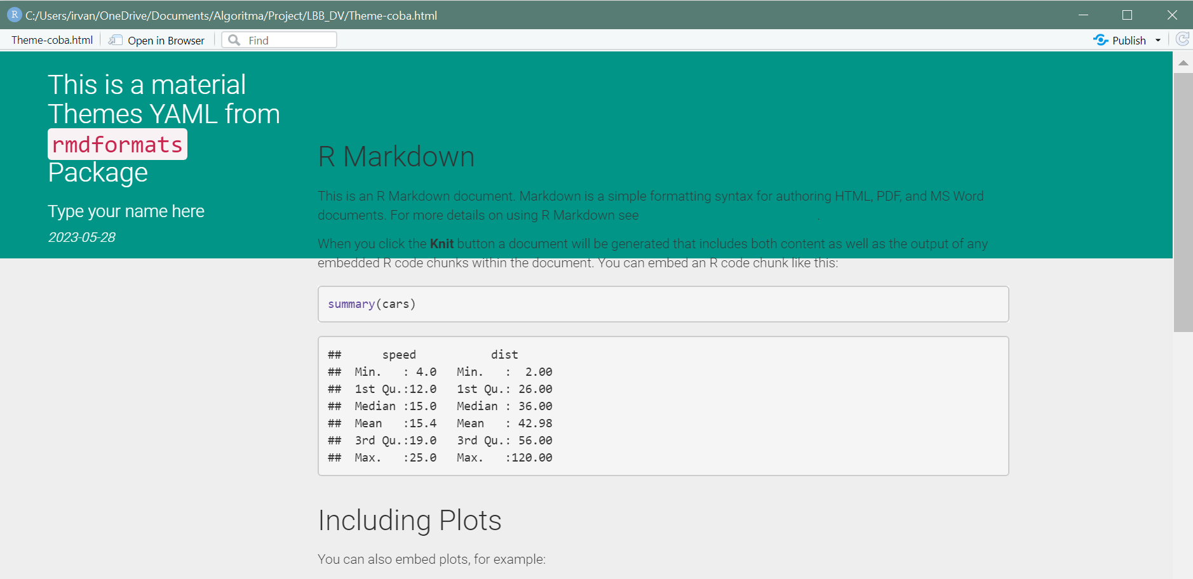1193x579 pixels.
Task: Click the Publish button label
Action: click(1129, 40)
